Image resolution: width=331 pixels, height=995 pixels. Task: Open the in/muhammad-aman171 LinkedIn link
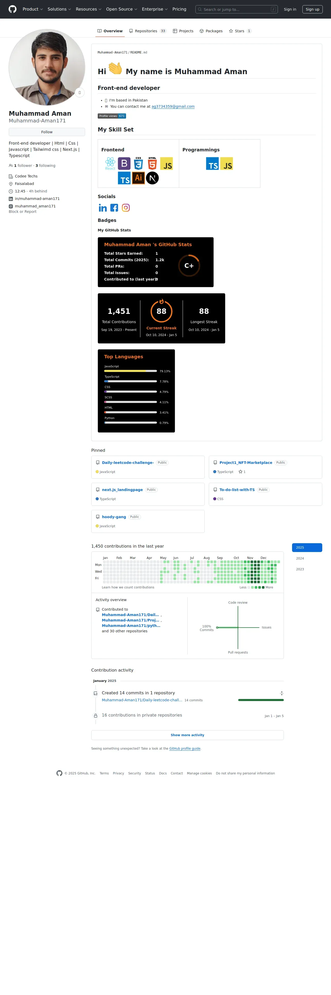tap(37, 199)
